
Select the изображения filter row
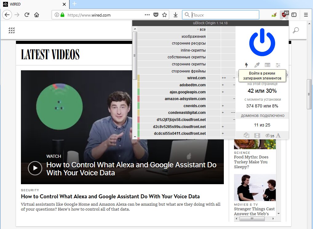[172, 36]
